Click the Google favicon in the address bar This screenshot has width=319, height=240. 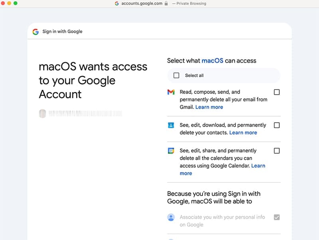[116, 4]
